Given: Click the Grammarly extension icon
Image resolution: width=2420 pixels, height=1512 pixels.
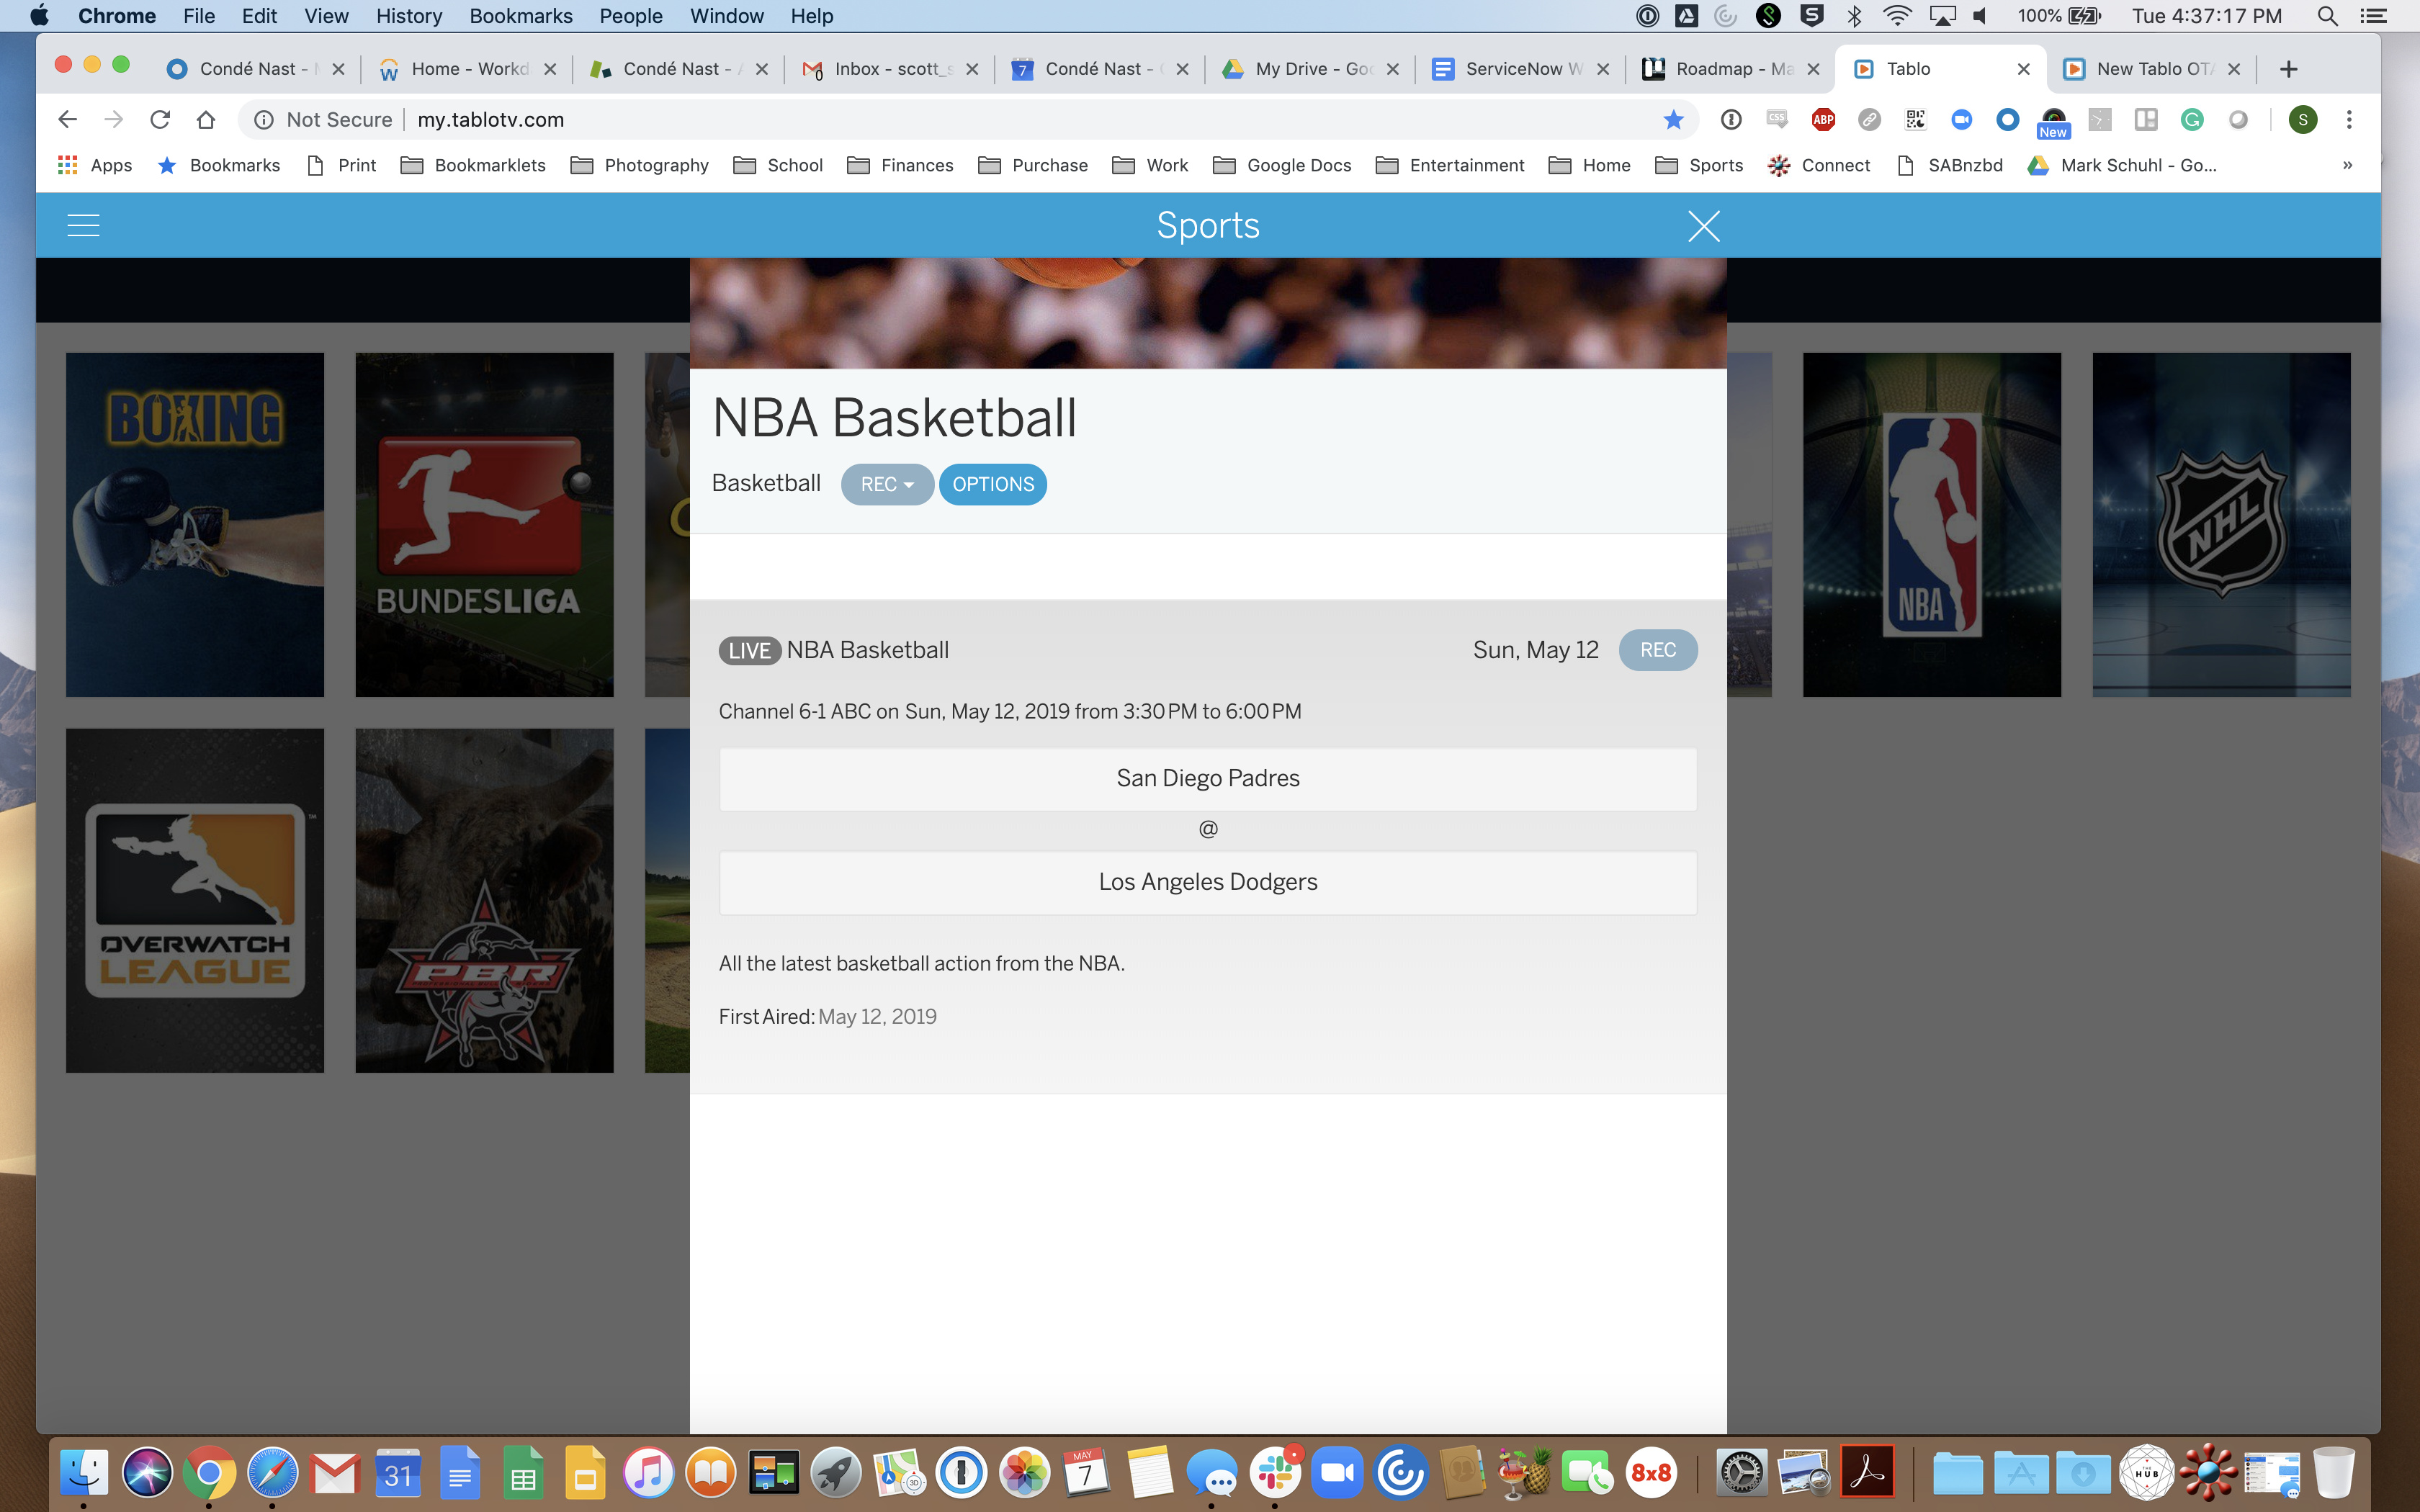Looking at the screenshot, I should (x=2192, y=120).
